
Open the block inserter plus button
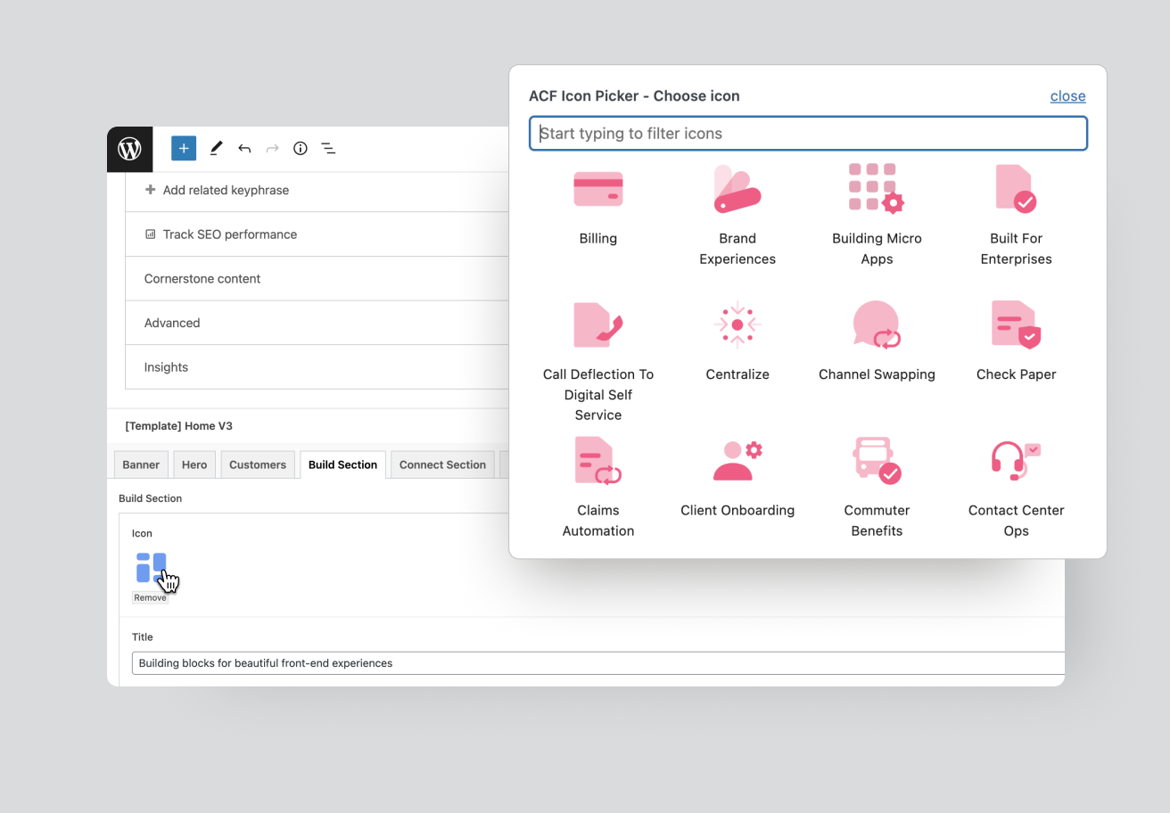(184, 149)
